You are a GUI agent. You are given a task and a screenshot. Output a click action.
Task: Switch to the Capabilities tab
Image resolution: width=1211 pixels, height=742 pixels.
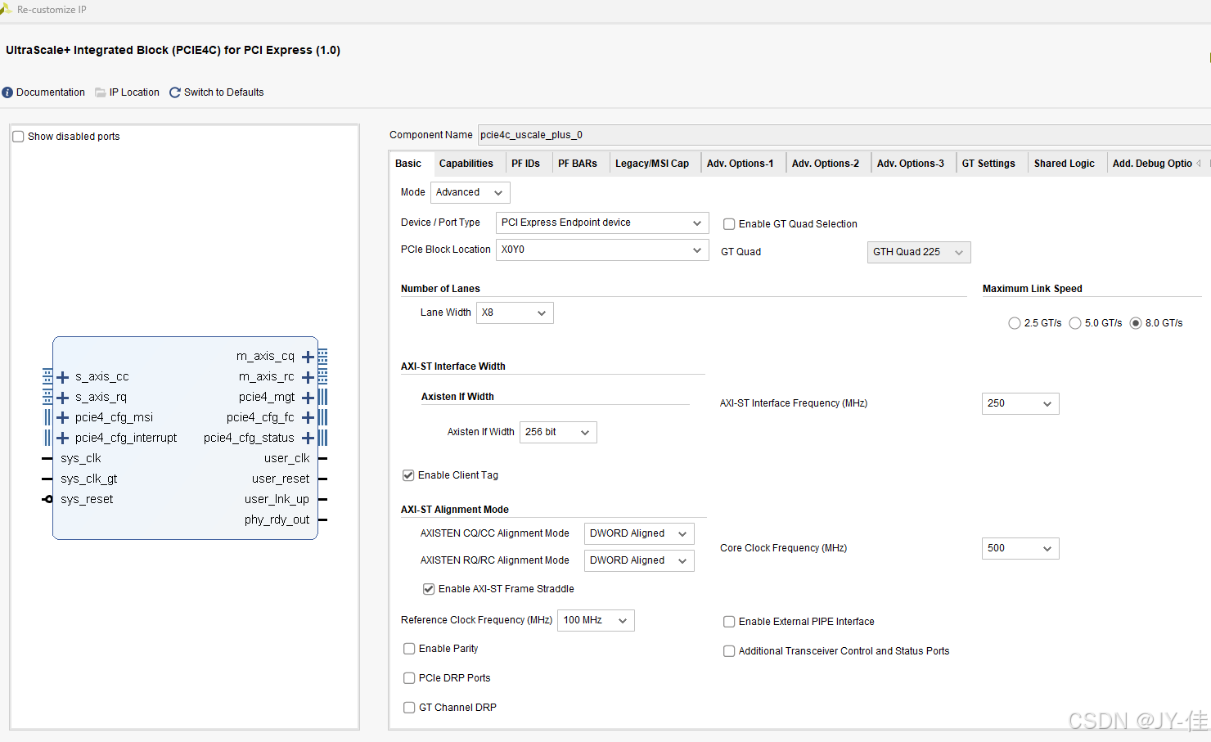pyautogui.click(x=466, y=164)
